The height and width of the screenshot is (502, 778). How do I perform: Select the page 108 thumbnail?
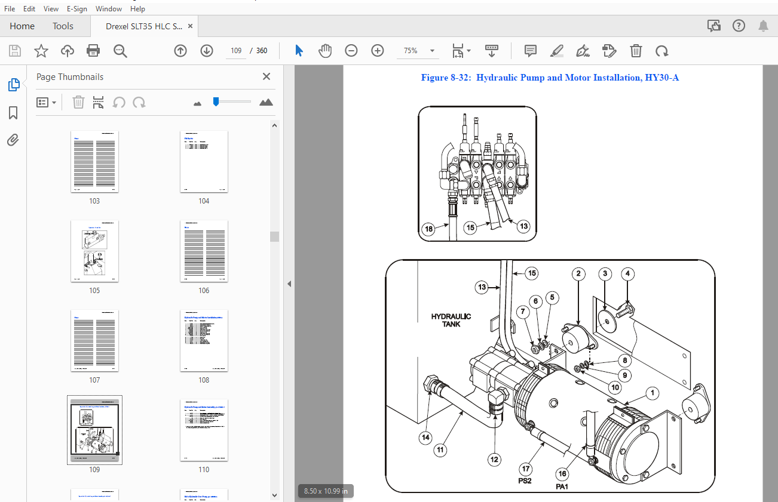[204, 341]
